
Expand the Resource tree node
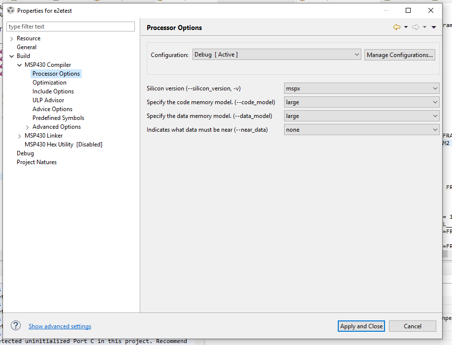click(x=11, y=38)
